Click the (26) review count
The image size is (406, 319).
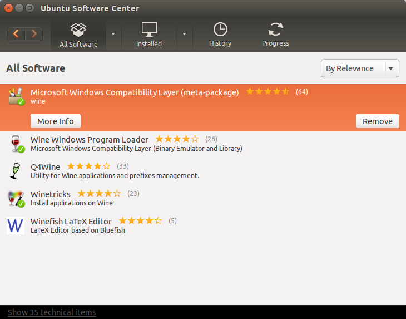(211, 139)
